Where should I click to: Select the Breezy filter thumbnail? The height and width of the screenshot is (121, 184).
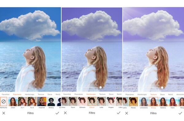pyautogui.click(x=51, y=101)
